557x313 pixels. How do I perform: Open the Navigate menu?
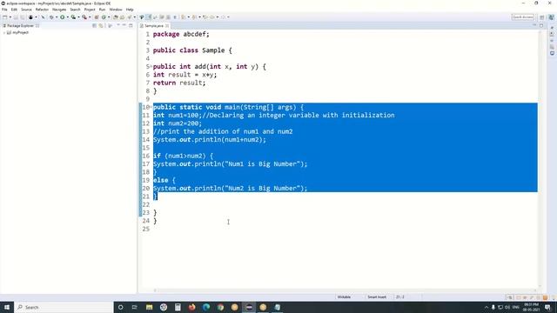(59, 10)
